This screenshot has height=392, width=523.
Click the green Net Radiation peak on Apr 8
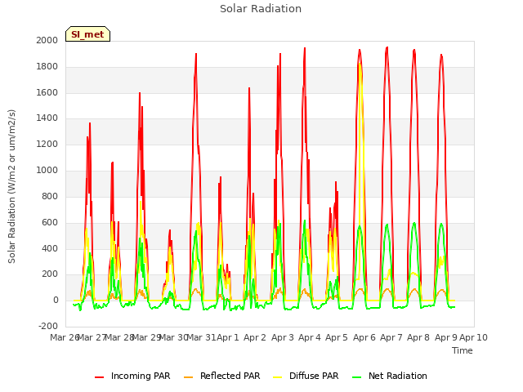414,223
